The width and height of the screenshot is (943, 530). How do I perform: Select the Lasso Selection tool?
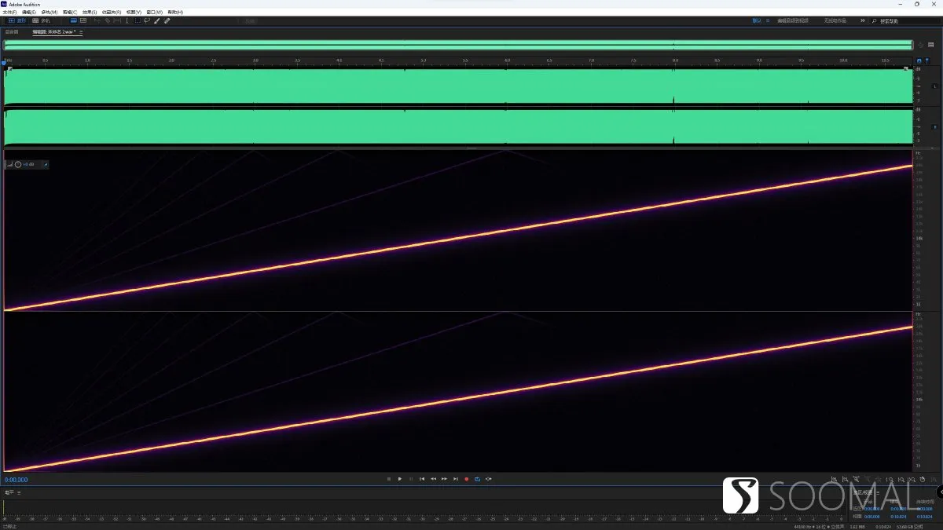tap(147, 20)
